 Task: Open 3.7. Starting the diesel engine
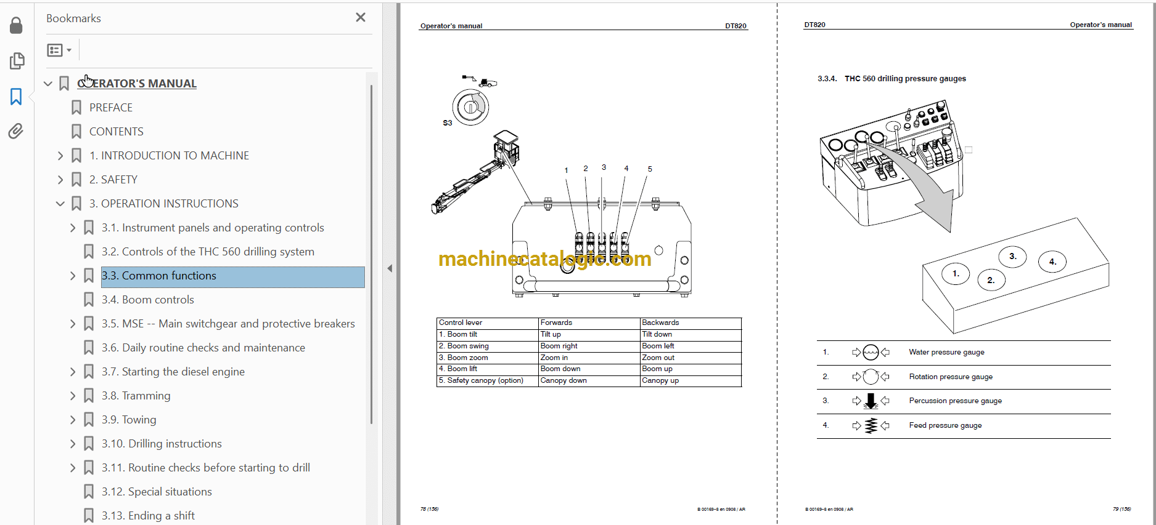coord(173,372)
